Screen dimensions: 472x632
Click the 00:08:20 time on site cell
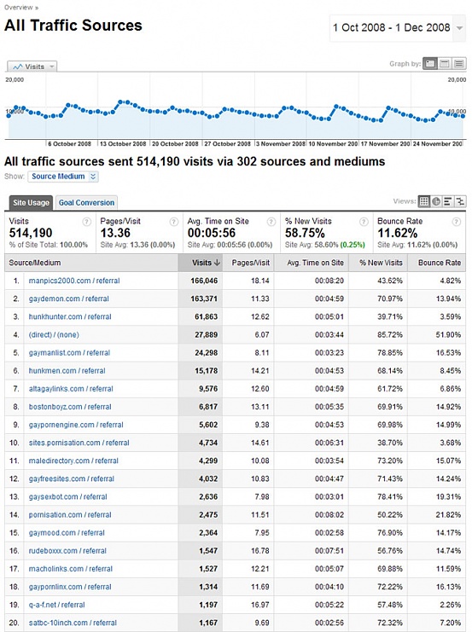point(329,281)
